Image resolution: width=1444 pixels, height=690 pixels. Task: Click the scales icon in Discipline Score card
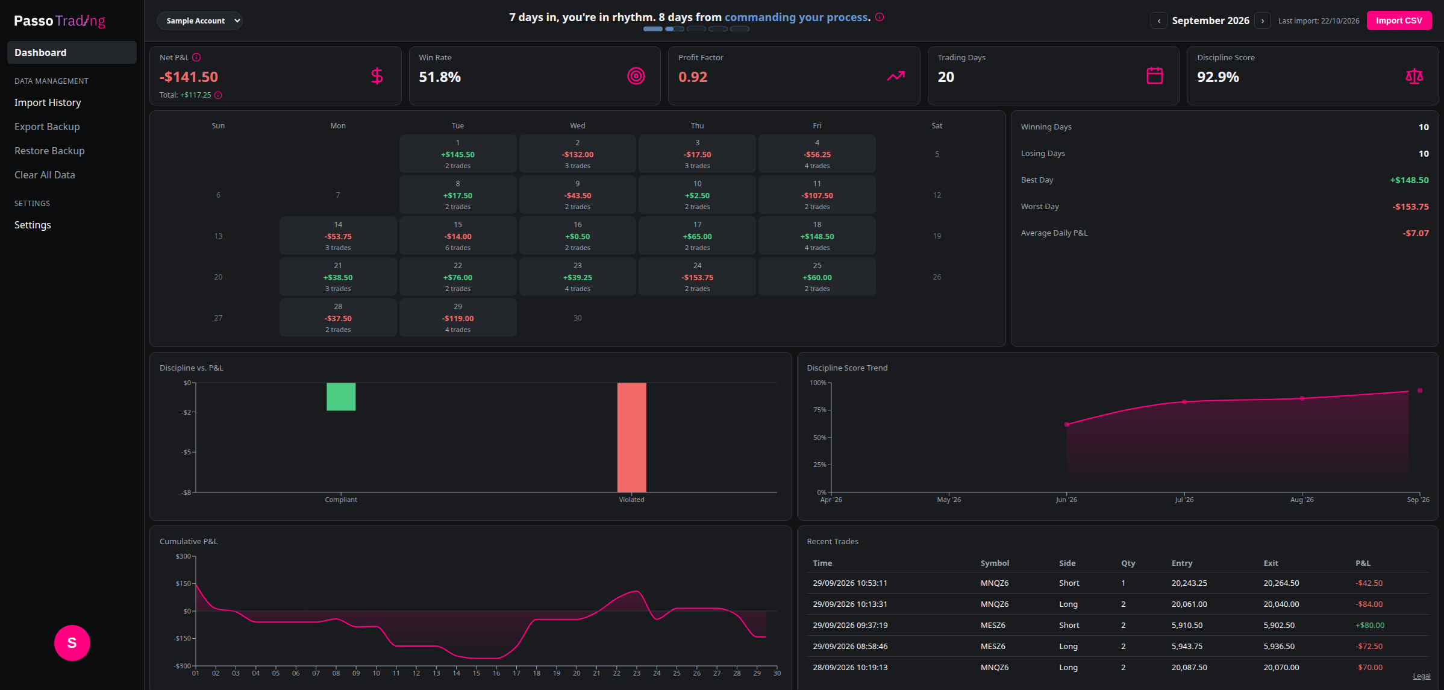point(1414,76)
